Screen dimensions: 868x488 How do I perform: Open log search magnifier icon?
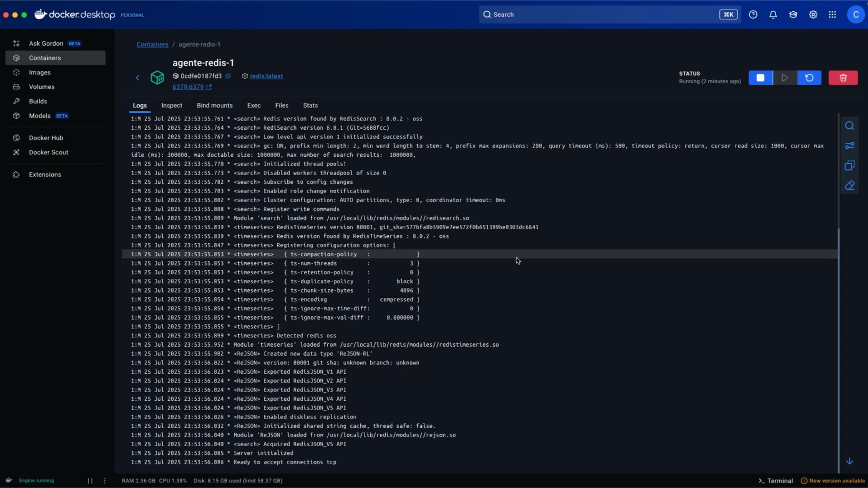coord(849,126)
